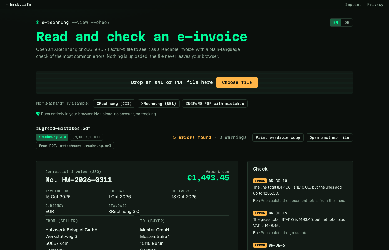This screenshot has width=389, height=250.
Task: Click the 'Read and check an e-invoice' heading
Action: 142,37
